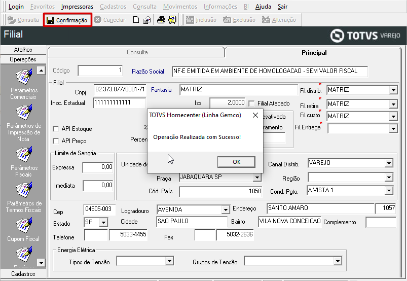Open the Impressoras menu
This screenshot has height=281, width=407.
coord(77,7)
